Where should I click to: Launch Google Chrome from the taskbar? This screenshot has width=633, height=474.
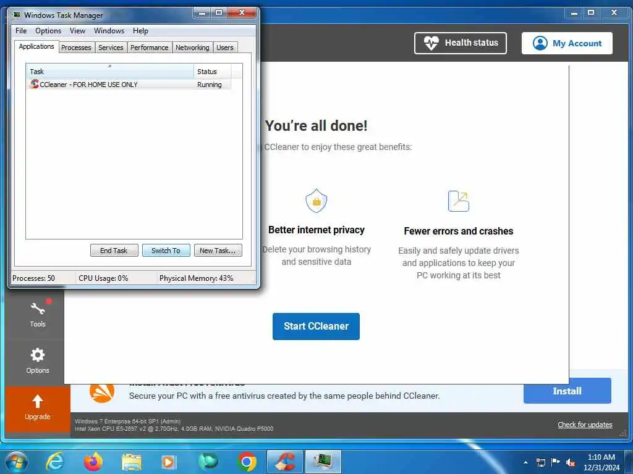247,462
